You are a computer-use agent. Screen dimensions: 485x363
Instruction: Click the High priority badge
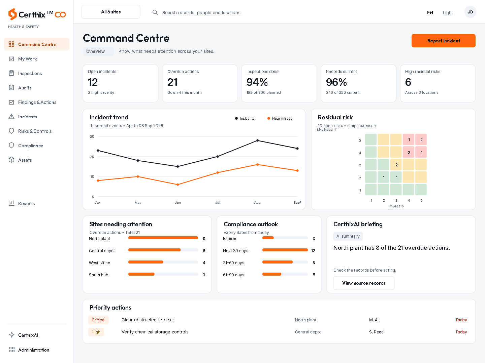96,332
